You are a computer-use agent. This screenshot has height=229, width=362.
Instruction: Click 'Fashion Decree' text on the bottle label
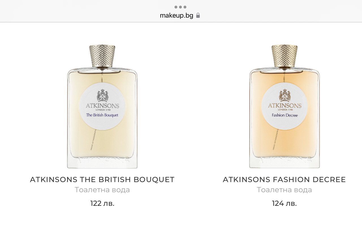285,115
